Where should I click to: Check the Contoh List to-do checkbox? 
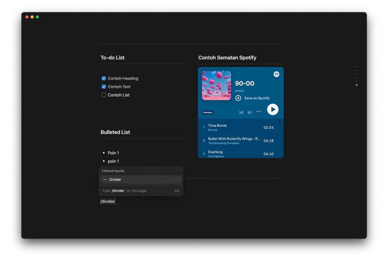[104, 95]
